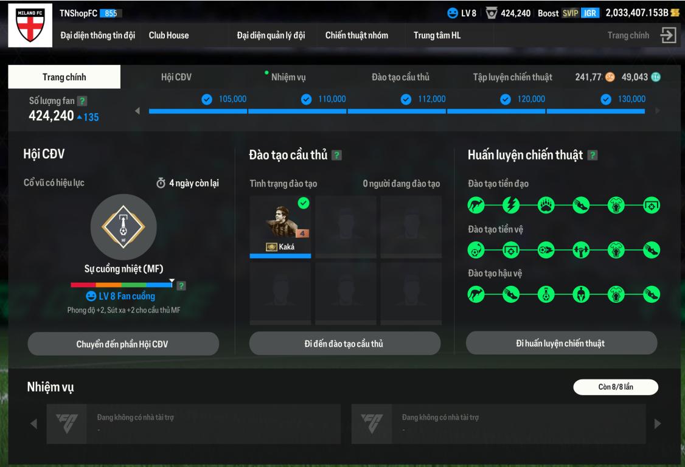Image resolution: width=685 pixels, height=467 pixels.
Task: Select helmet icon in Đào tạo hậu vệ
Action: [x=581, y=294]
